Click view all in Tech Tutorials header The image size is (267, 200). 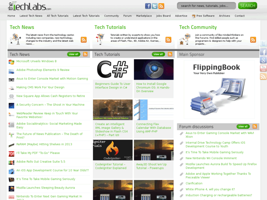coord(158,54)
